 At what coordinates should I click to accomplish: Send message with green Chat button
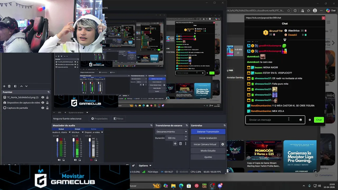point(319,120)
